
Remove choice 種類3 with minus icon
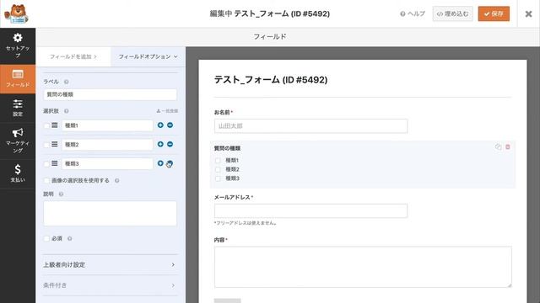click(x=170, y=163)
